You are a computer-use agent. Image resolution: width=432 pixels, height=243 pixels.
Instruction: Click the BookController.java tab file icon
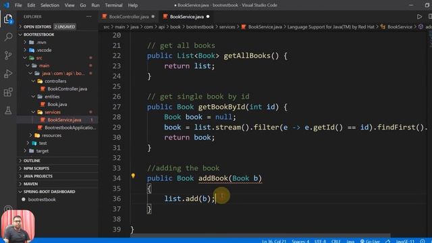(x=104, y=16)
